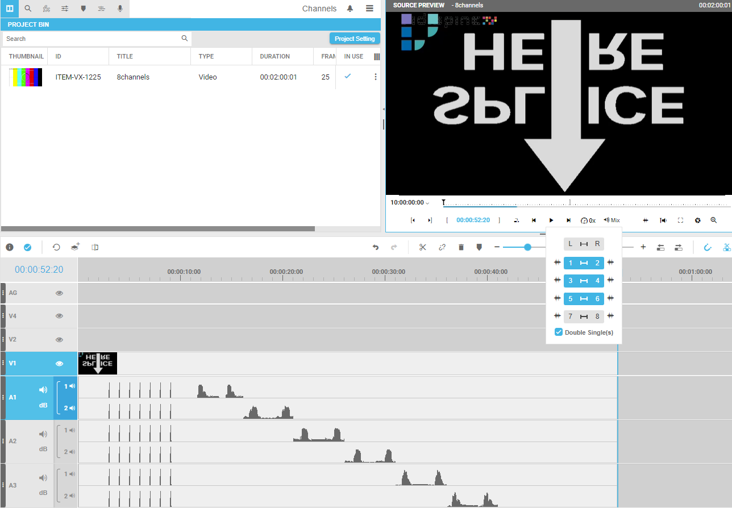
Task: Open the 10:00:00:00 timecode dropdown
Action: pos(410,203)
